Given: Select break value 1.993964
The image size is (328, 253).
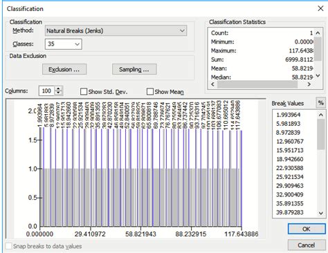Looking at the screenshot, I should [x=289, y=115].
